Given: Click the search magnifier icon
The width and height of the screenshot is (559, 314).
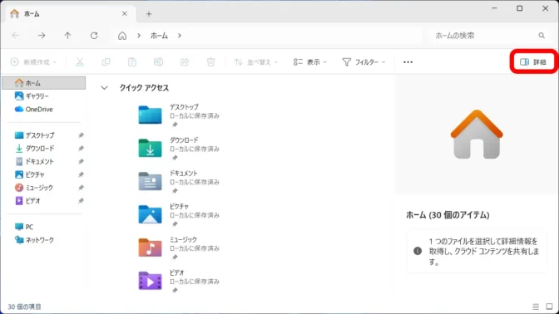Looking at the screenshot, I should click(x=542, y=35).
